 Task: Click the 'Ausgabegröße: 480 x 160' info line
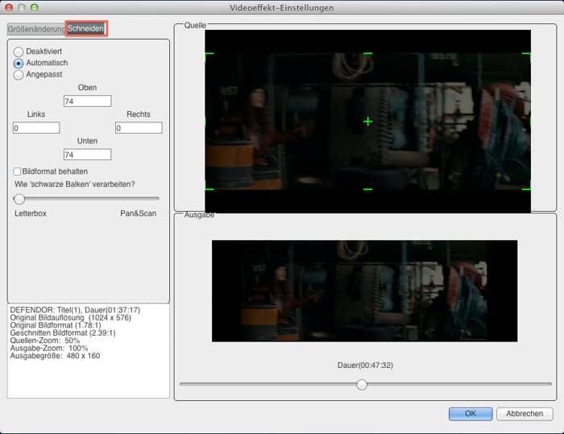click(x=55, y=356)
